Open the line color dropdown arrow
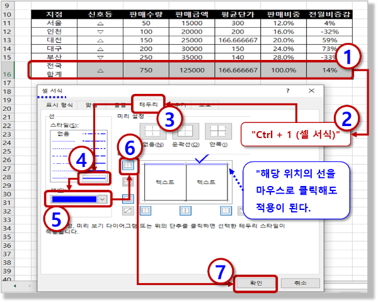This screenshot has width=378, height=302. [x=103, y=199]
